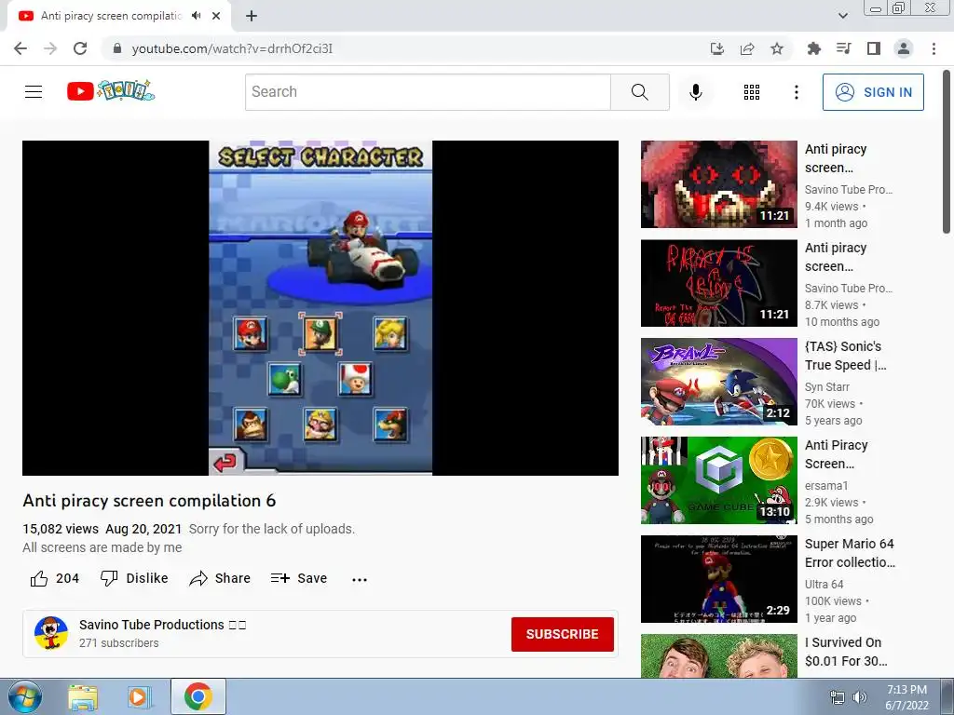The height and width of the screenshot is (715, 954).
Task: Open I Survived On $0.01 video
Action: [x=846, y=651]
